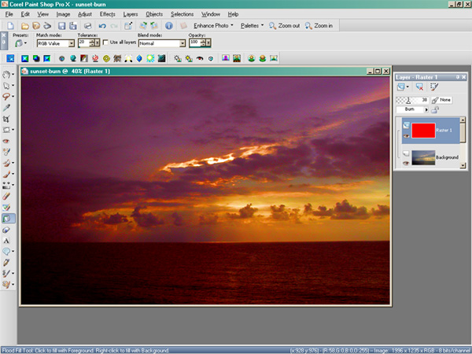The height and width of the screenshot is (354, 472).
Task: Select the Eraser tool
Action: (x=6, y=196)
